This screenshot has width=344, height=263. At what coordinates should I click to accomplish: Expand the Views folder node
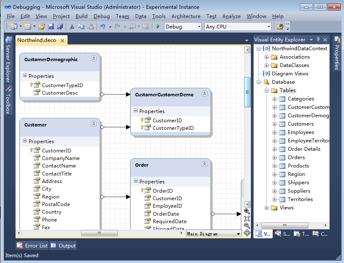click(x=266, y=208)
